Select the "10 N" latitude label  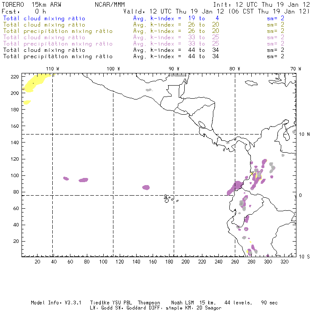tap(304, 134)
